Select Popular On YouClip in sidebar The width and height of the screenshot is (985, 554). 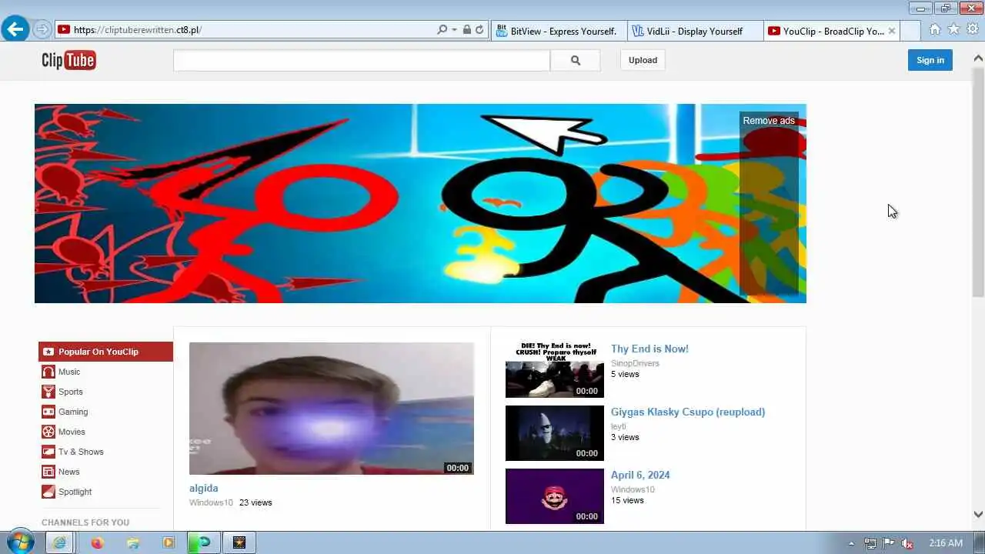[x=105, y=352]
